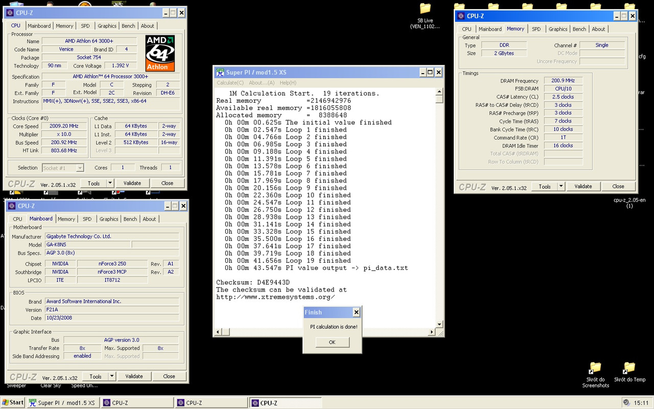Open Tools dropdown arrow in CPU-Z Memory window
Viewport: 654px width, 409px height.
point(561,186)
